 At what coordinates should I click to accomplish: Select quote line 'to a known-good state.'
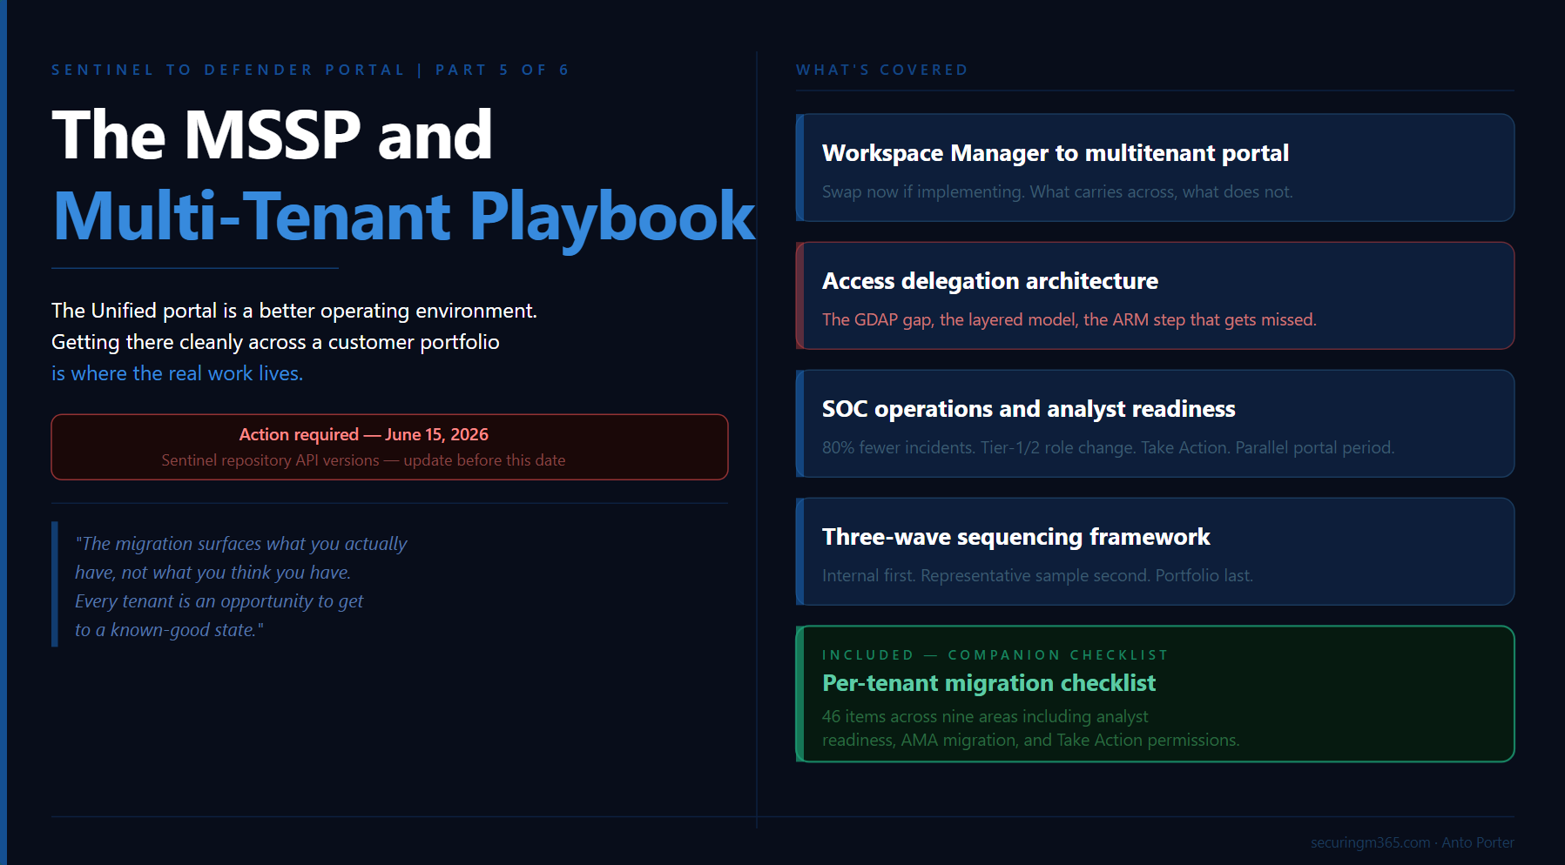[x=169, y=630]
